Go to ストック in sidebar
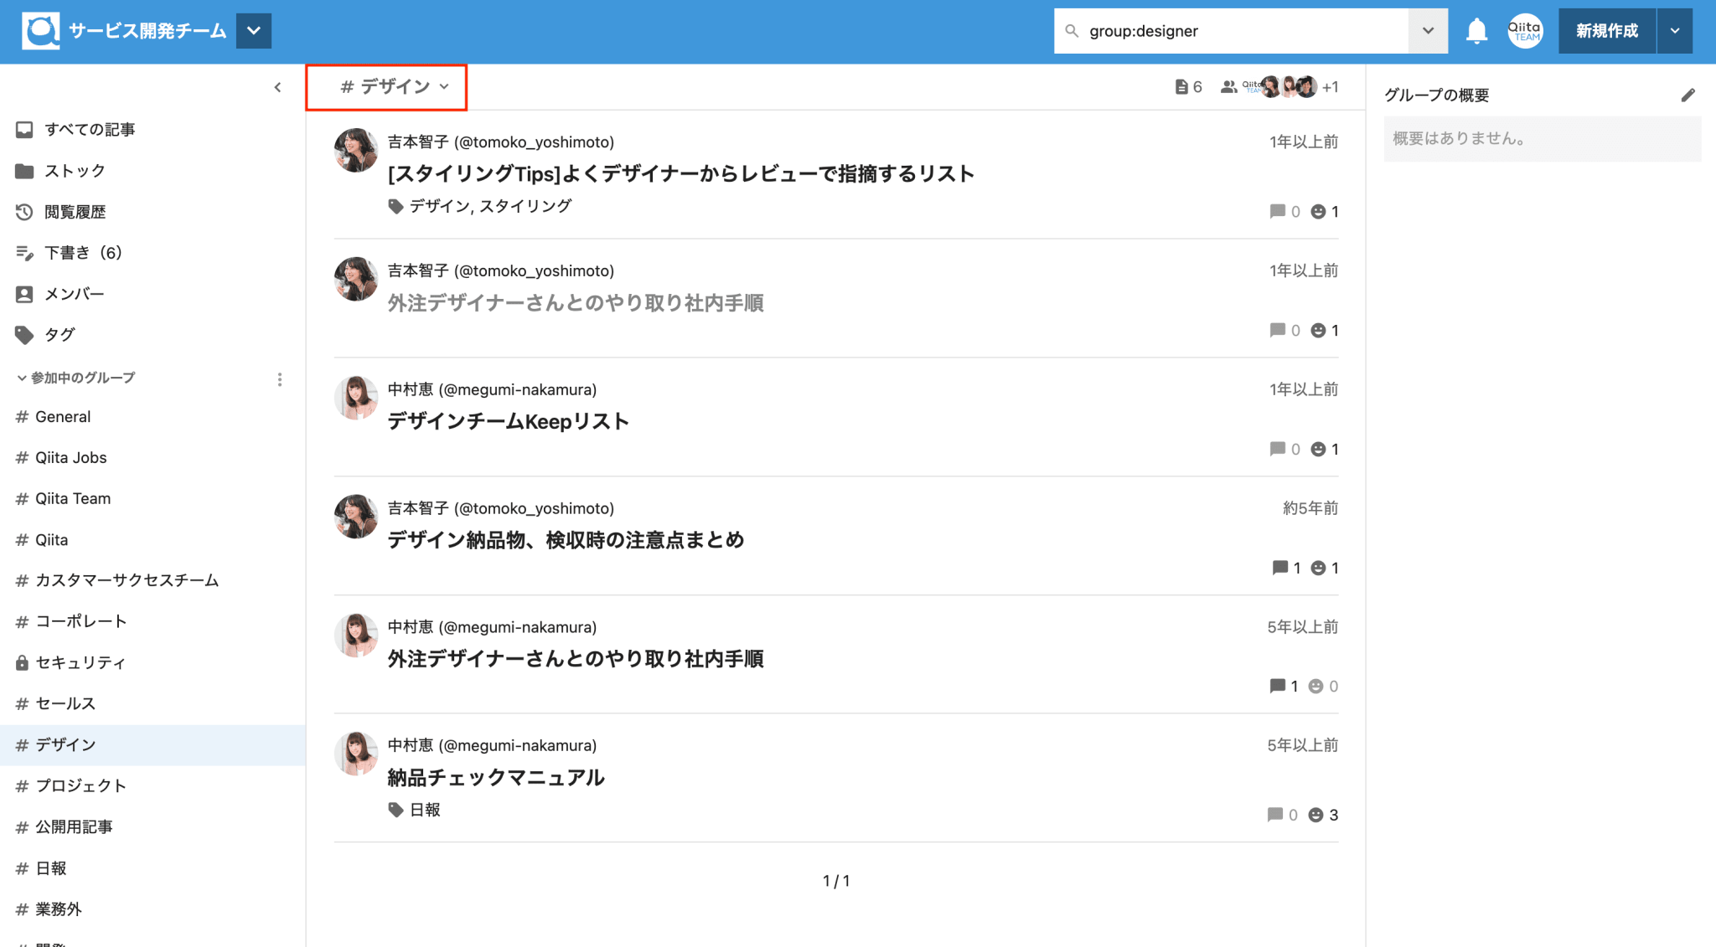Image resolution: width=1716 pixels, height=947 pixels. (x=75, y=171)
